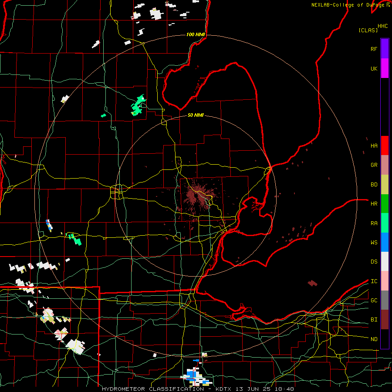Click the 'ND' legend label text

point(374,339)
